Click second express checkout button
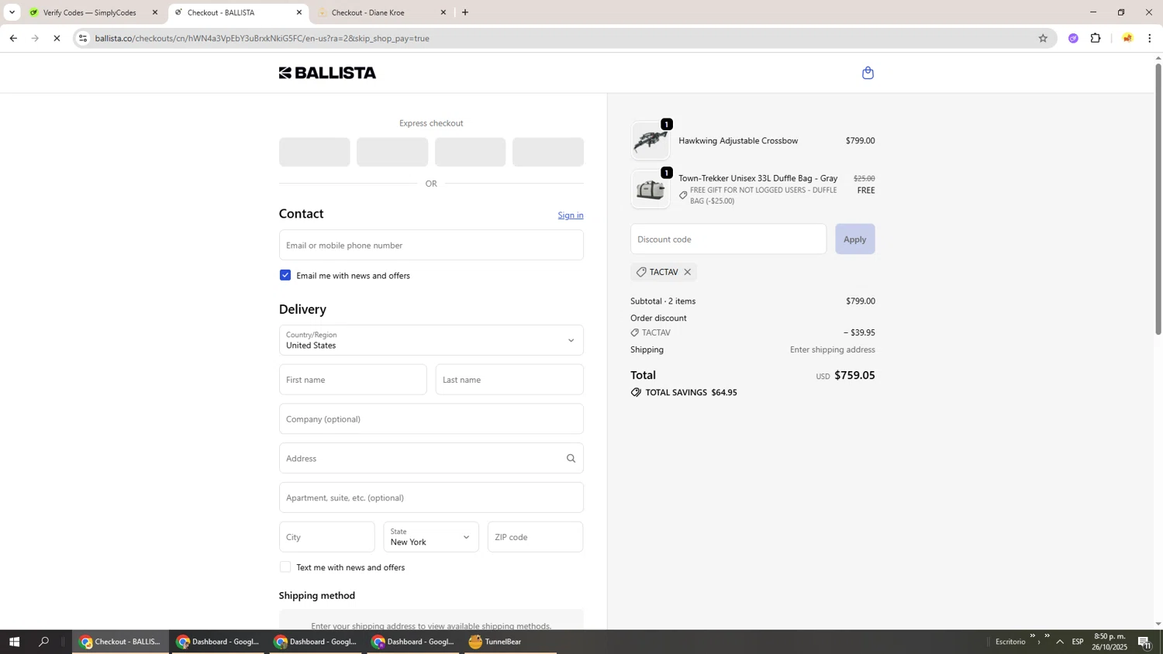Viewport: 1163px width, 654px height. (392, 152)
